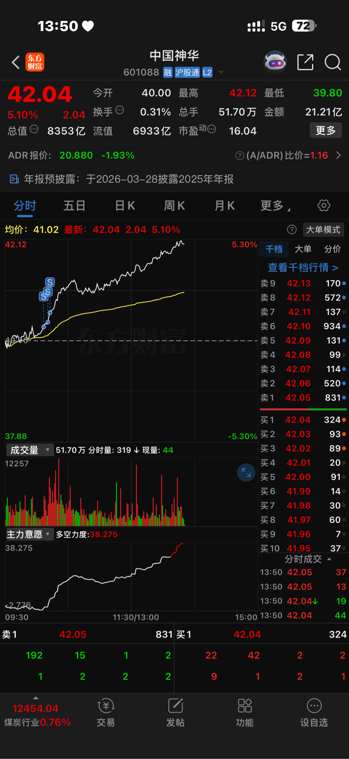Screen dimensions: 349x759
Task: Open the robot assistant avatar
Action: (275, 62)
